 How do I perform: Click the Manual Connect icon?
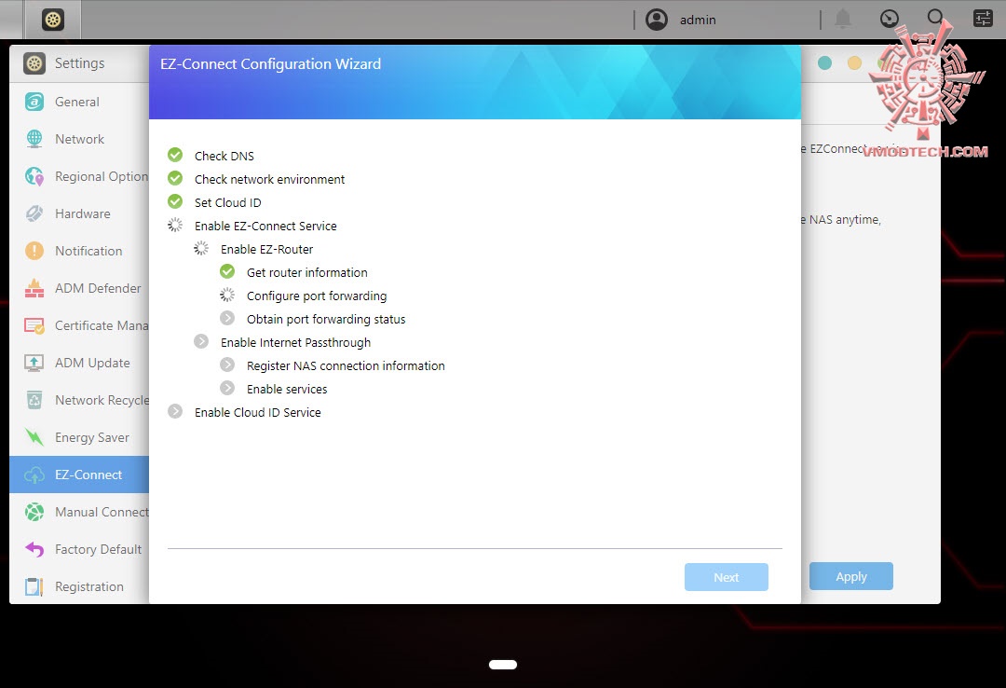pos(34,512)
